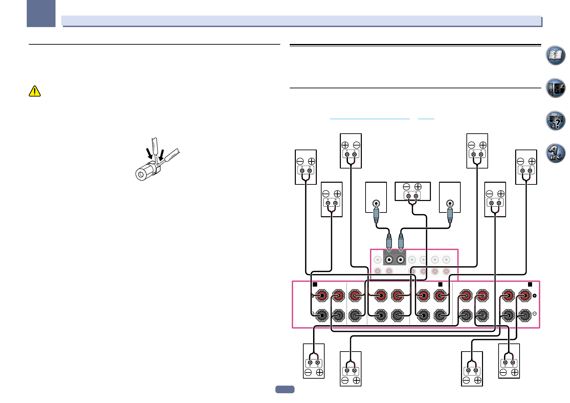570x403 pixels.
Task: Click the light blue chapter header bar
Action: (301, 21)
